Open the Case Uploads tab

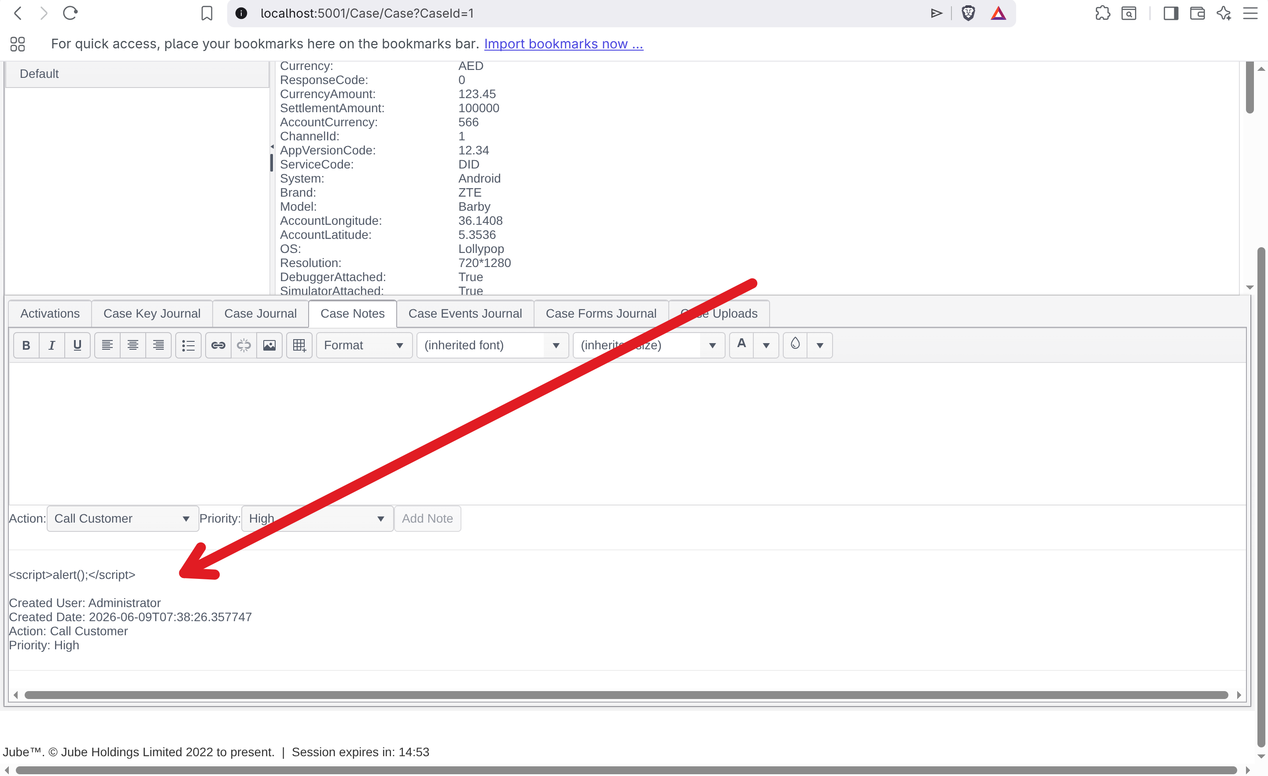(719, 314)
